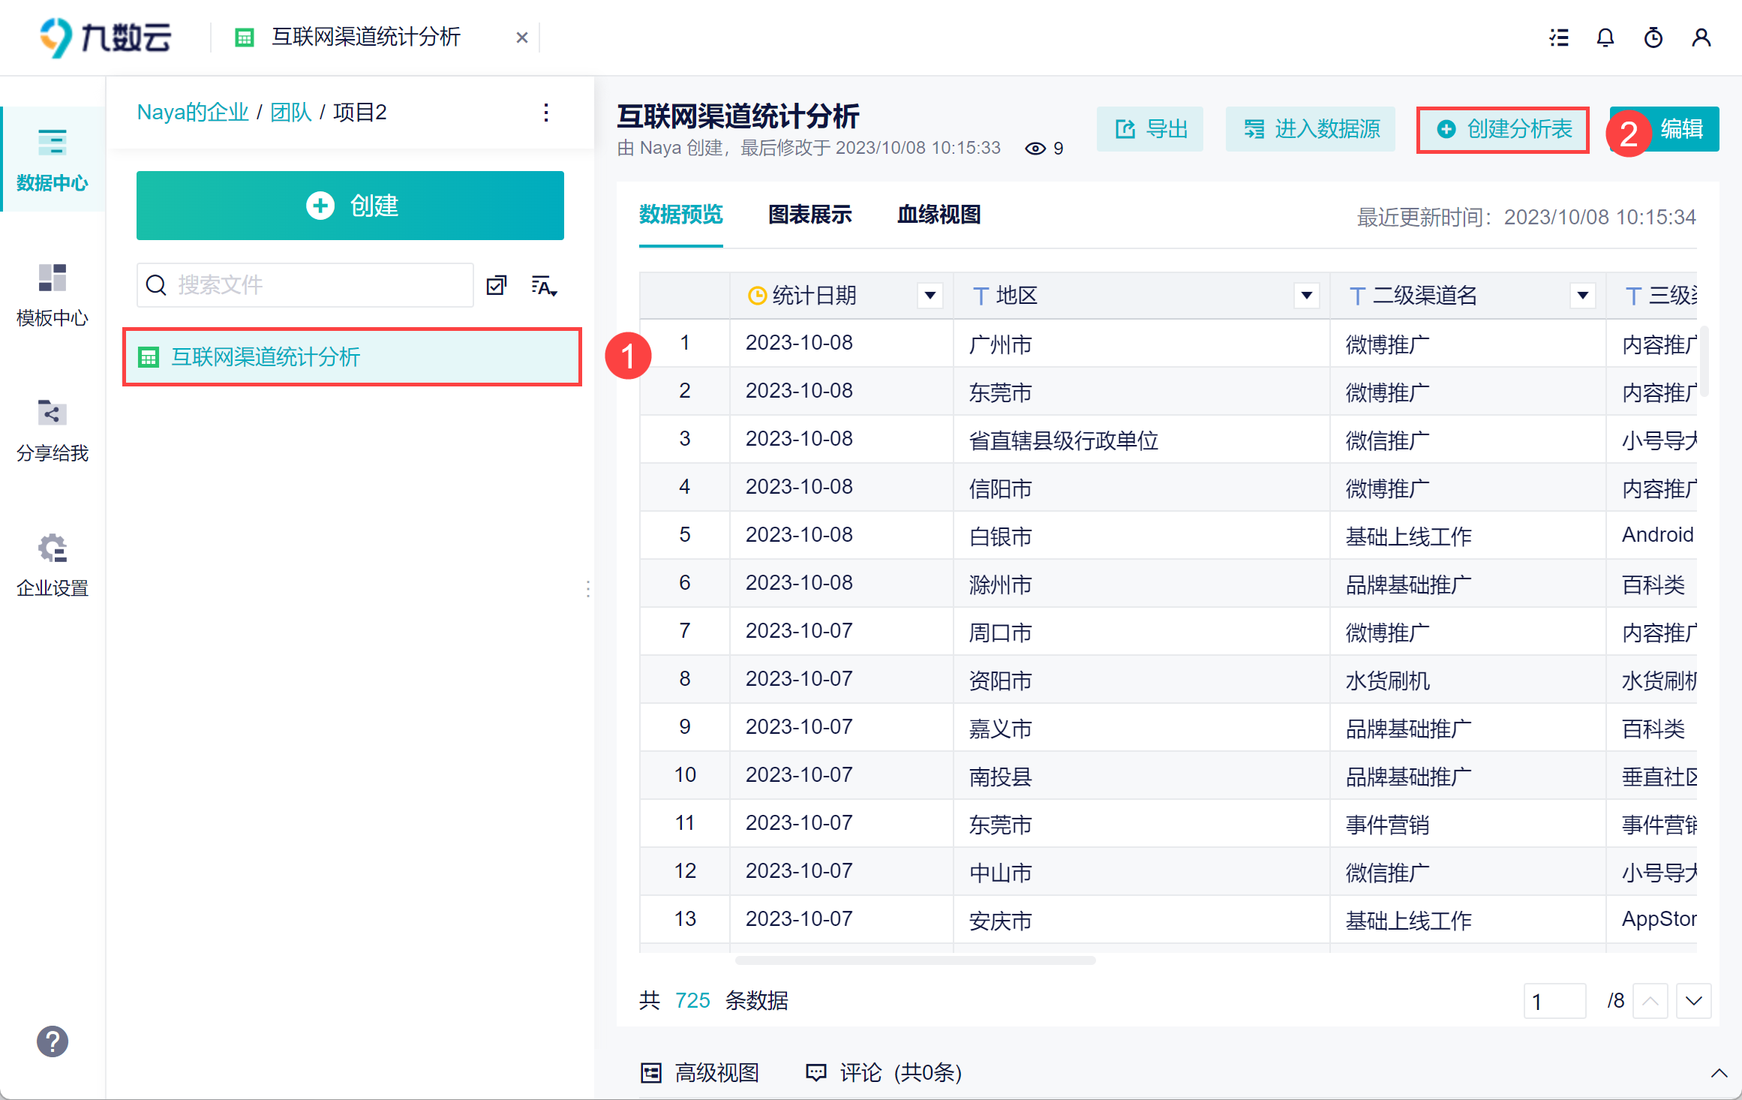This screenshot has width=1742, height=1100.
Task: Open the task list icon in header
Action: click(x=1559, y=38)
